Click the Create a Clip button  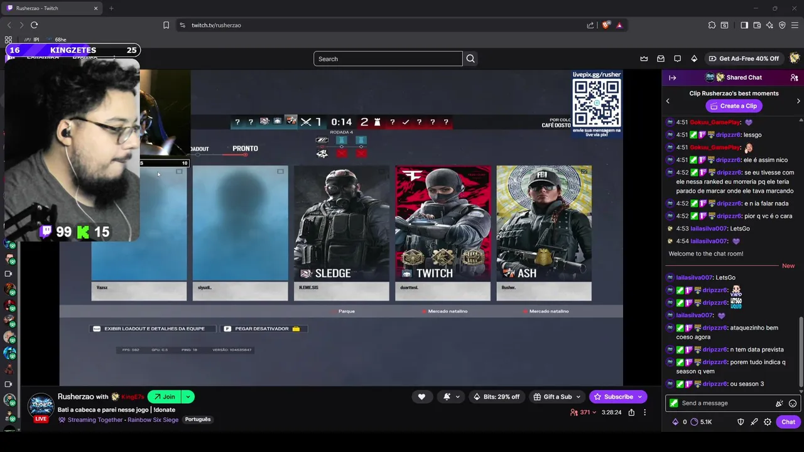pos(734,106)
